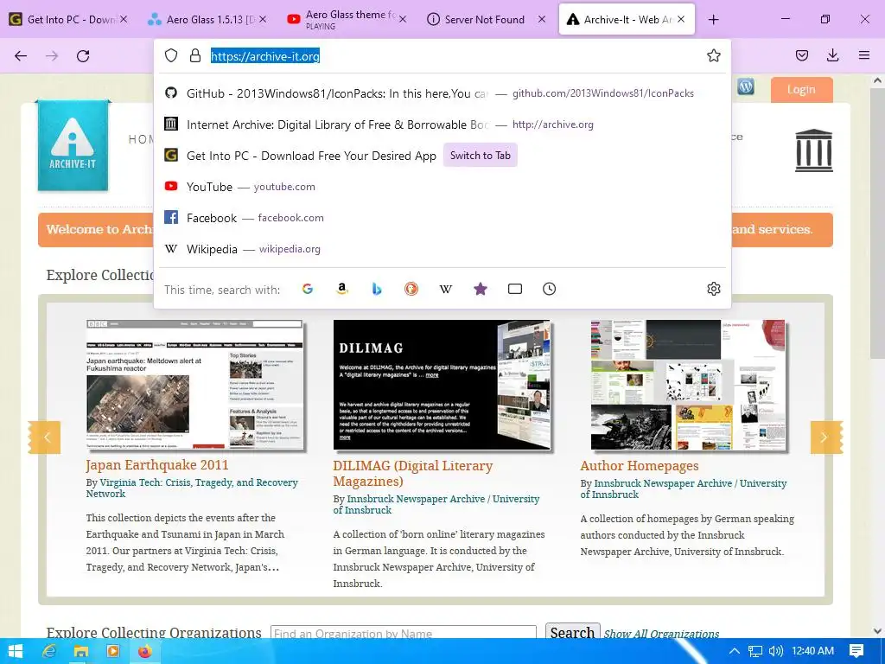Reload the page with the refresh icon
Screen dimensions: 885x664
pos(83,56)
